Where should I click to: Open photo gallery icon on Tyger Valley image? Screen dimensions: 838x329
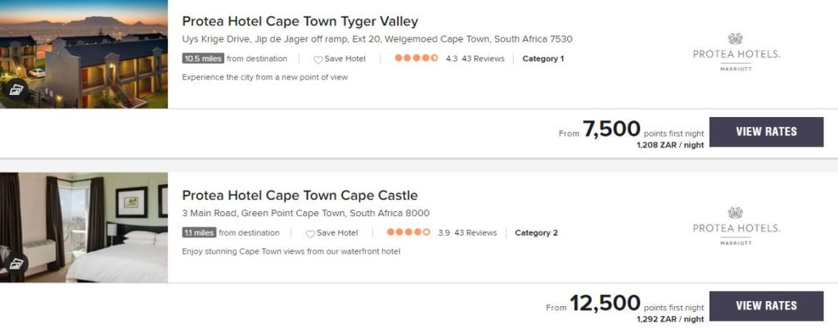[x=16, y=89]
